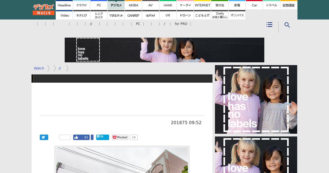The height and width of the screenshot is (173, 329).
Task: Open the ケータイ tab
Action: tap(185, 5)
